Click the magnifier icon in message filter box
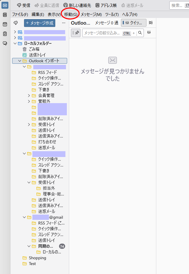Screen dimensions: 189x274 pyautogui.click(x=140, y=33)
